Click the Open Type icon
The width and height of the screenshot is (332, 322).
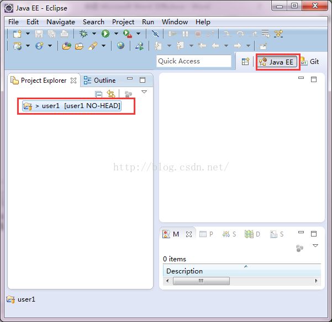pyautogui.click(x=66, y=46)
